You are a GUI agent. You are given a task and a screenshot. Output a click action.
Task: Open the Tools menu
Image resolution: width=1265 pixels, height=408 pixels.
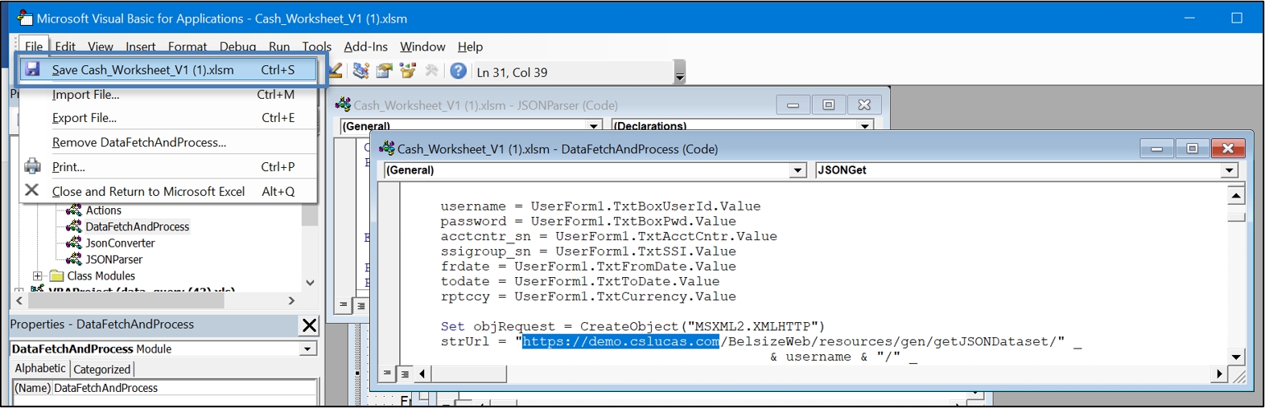click(x=317, y=47)
